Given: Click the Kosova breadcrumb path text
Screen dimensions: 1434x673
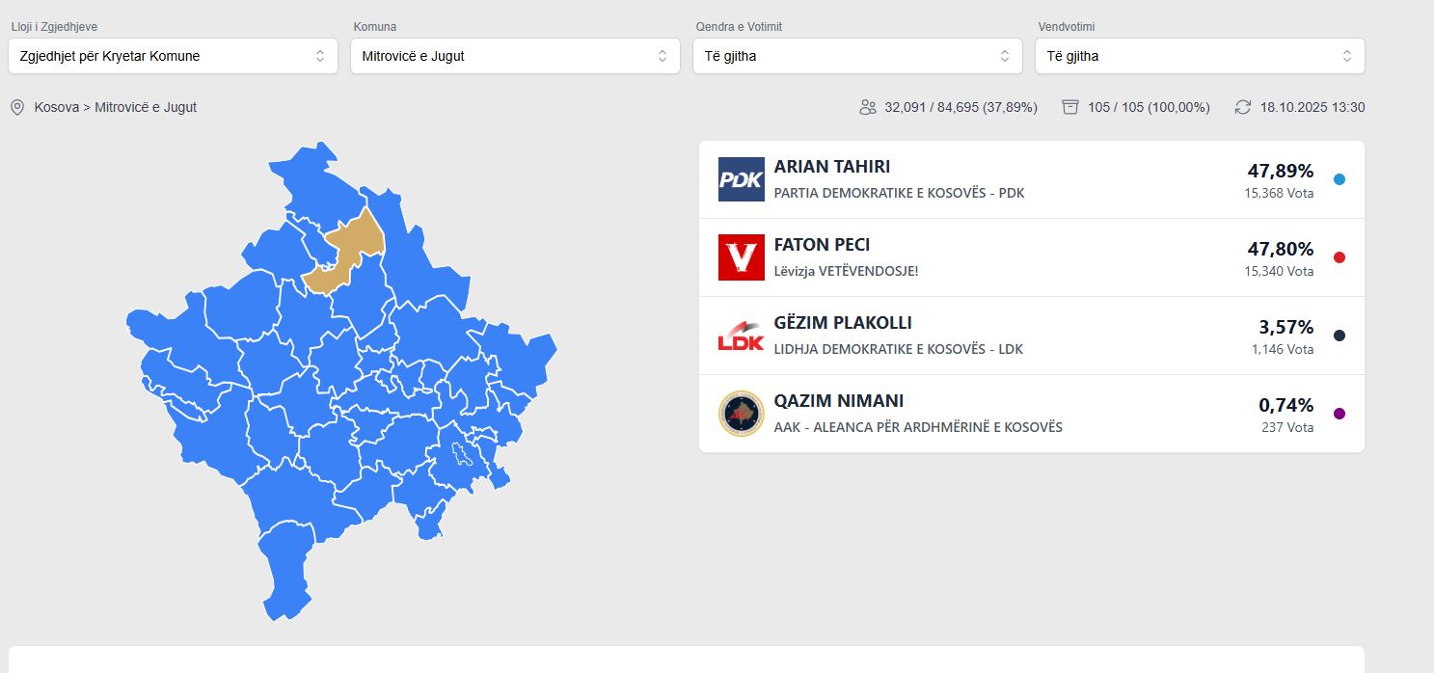Looking at the screenshot, I should point(56,107).
